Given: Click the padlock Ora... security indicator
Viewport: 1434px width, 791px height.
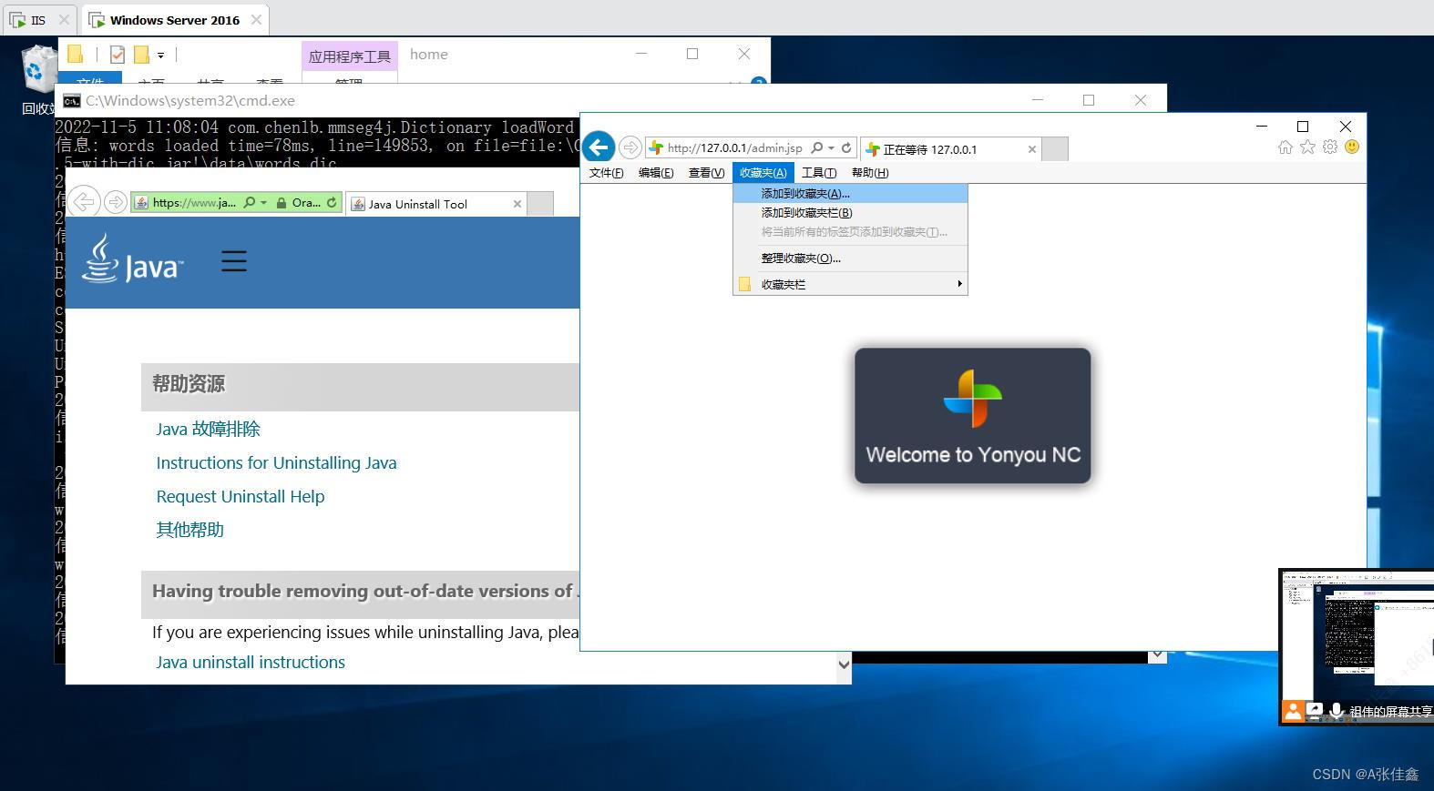Looking at the screenshot, I should click(x=299, y=203).
